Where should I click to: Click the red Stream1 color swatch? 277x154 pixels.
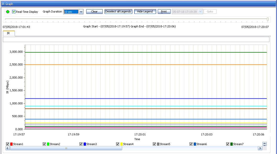pyautogui.click(x=11, y=144)
